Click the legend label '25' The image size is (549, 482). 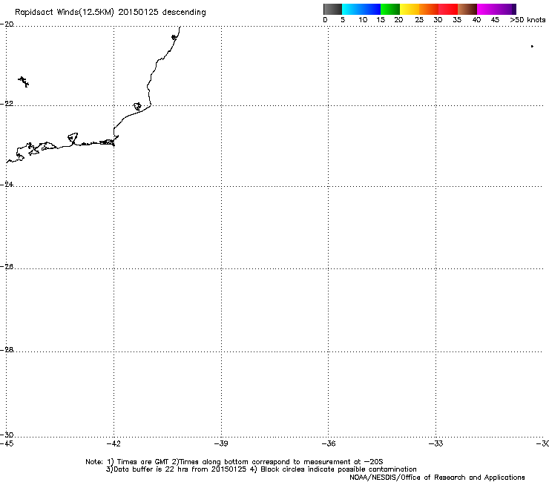coord(419,20)
